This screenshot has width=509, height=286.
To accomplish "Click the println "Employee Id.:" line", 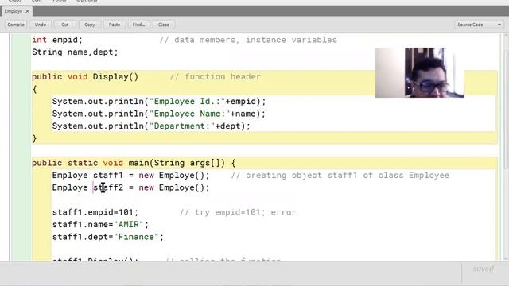I will (159, 102).
